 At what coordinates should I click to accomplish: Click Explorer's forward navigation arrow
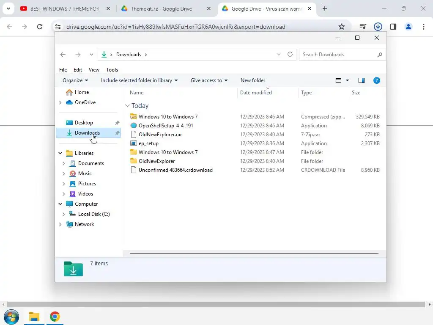tap(78, 55)
